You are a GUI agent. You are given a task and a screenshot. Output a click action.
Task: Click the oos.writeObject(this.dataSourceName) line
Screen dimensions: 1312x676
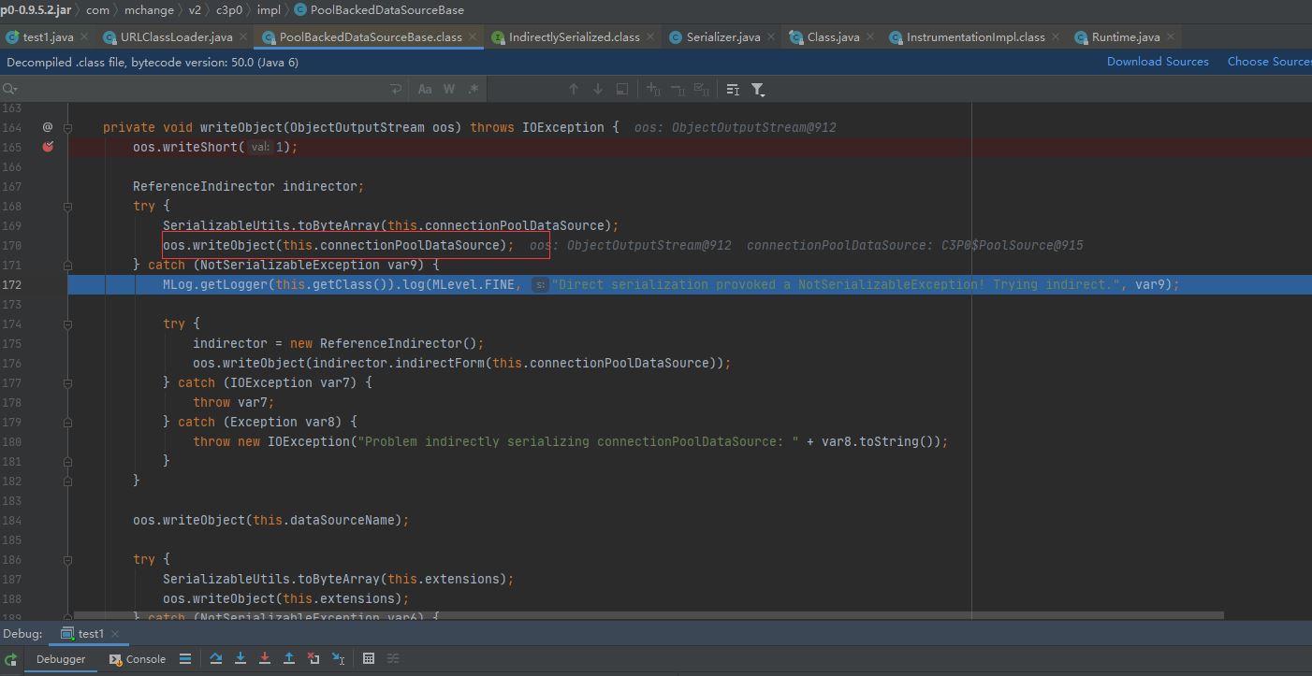point(270,520)
